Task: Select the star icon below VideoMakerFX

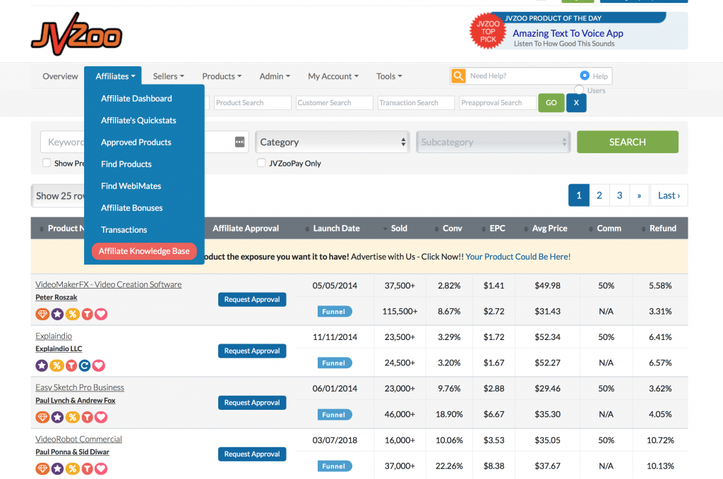Action: tap(56, 314)
